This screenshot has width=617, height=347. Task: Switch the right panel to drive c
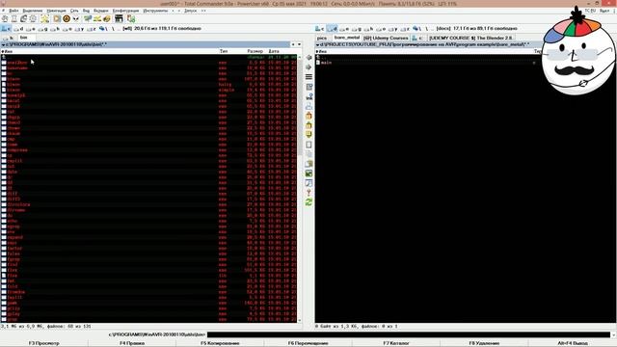pos(320,29)
